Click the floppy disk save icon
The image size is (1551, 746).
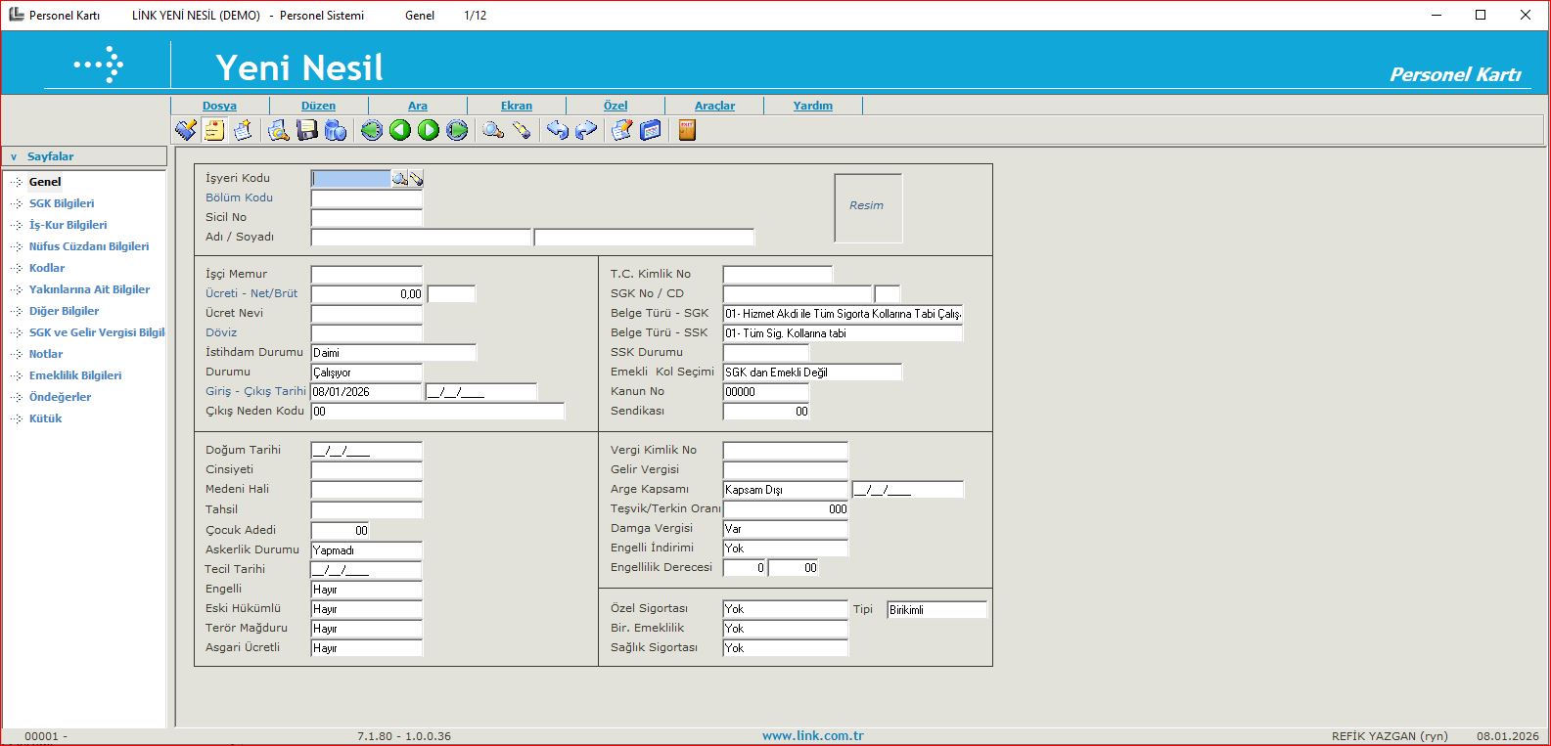tap(307, 130)
